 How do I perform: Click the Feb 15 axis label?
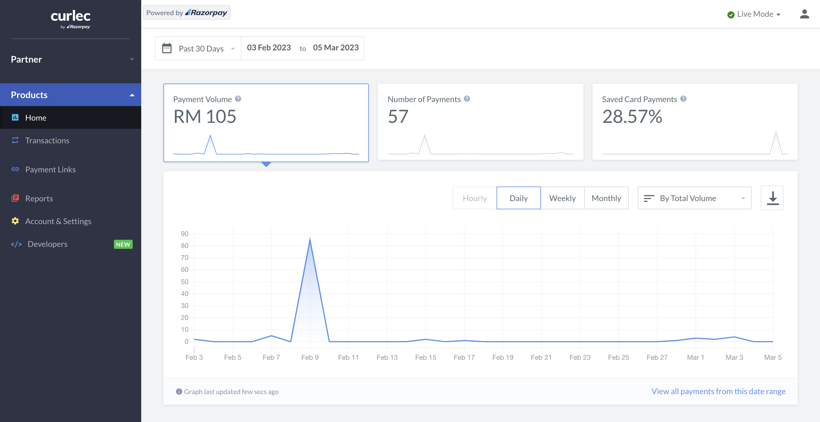click(x=425, y=357)
